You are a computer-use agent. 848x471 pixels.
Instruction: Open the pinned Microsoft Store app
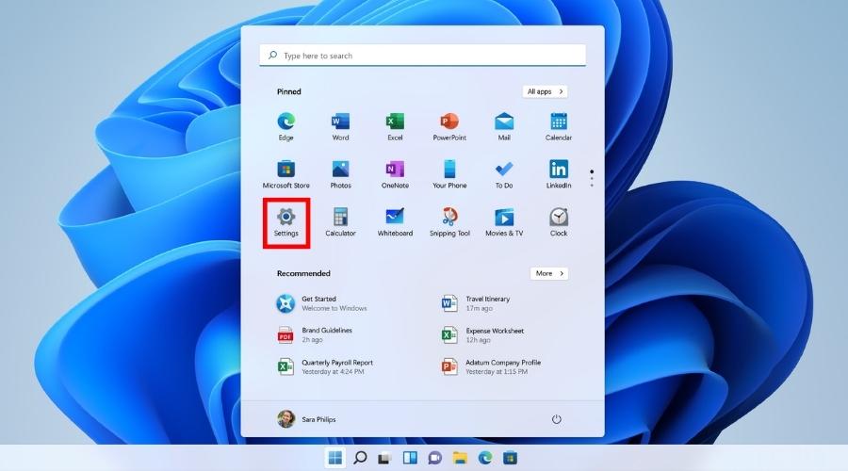coord(286,174)
